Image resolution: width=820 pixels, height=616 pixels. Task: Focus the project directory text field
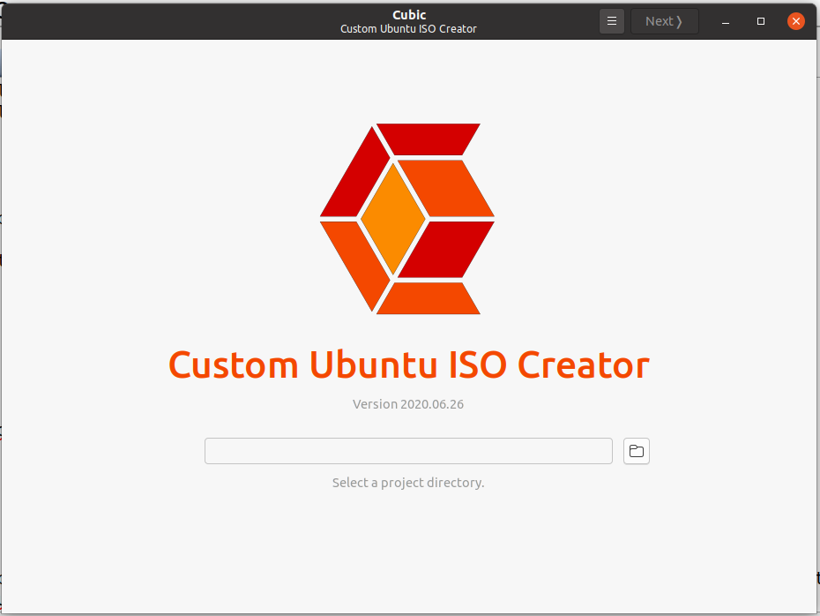(x=408, y=451)
